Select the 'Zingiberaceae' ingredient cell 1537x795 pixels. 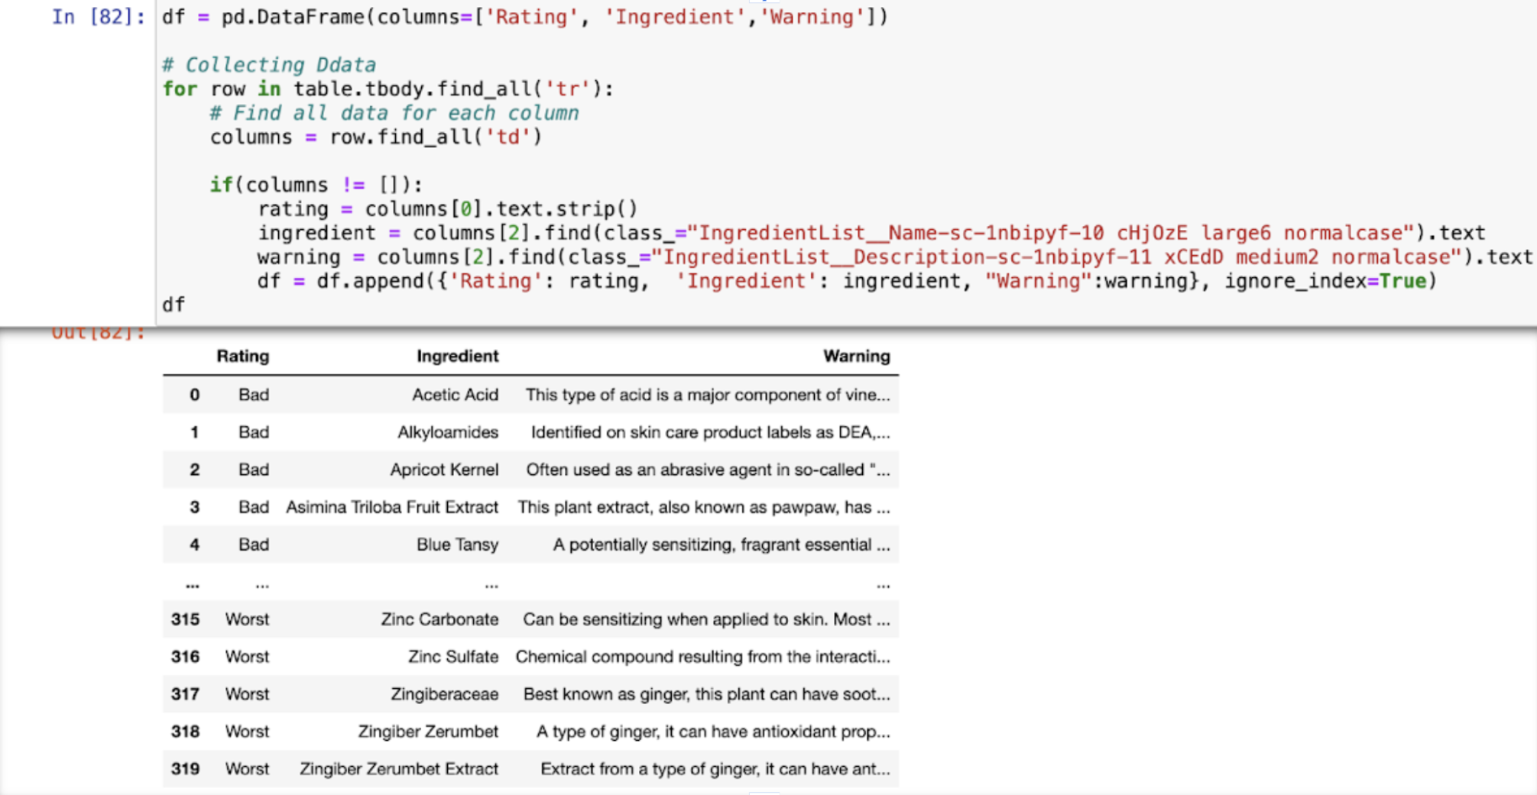click(x=445, y=694)
